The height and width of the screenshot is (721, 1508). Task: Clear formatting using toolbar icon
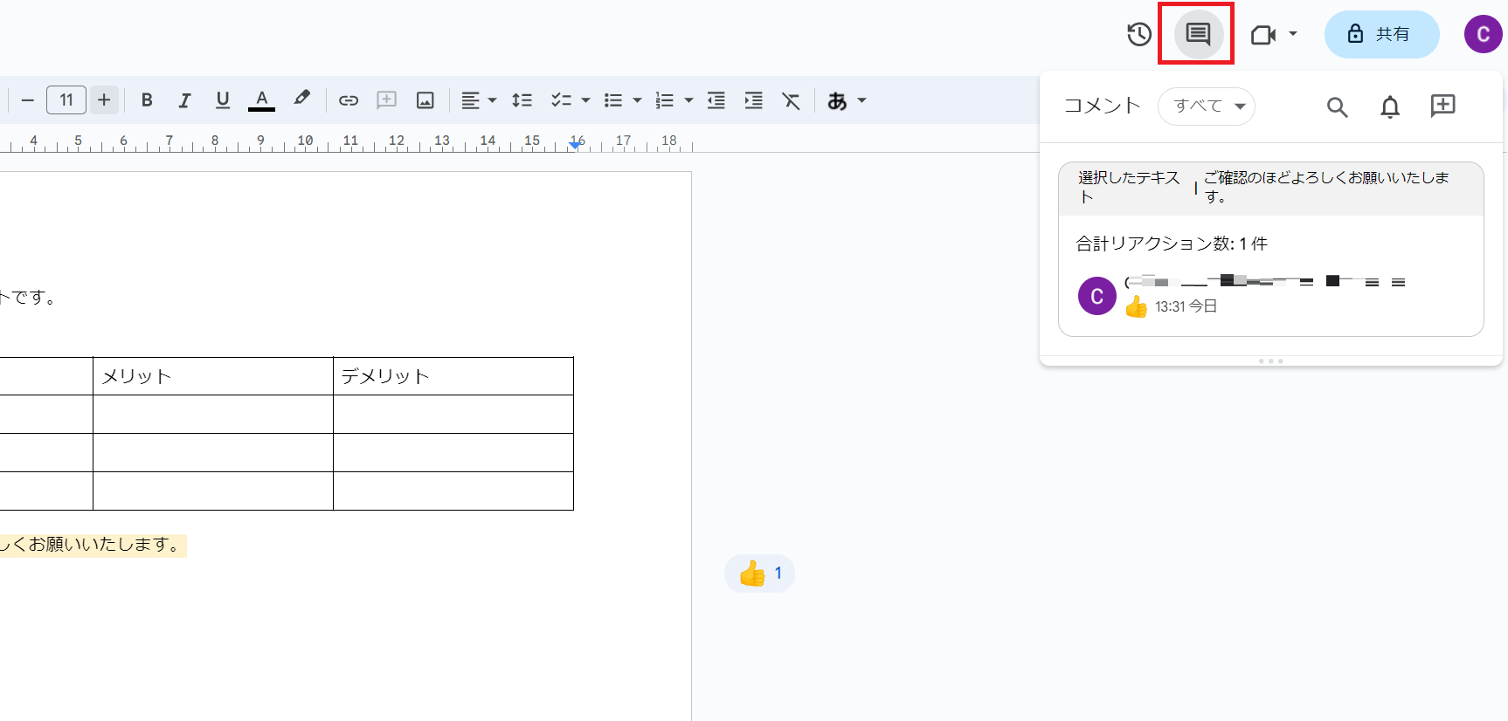point(792,100)
